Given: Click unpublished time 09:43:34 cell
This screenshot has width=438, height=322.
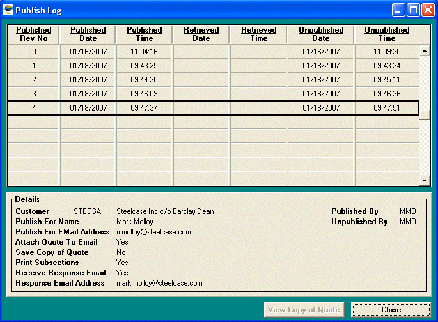Looking at the screenshot, I should pyautogui.click(x=387, y=66).
